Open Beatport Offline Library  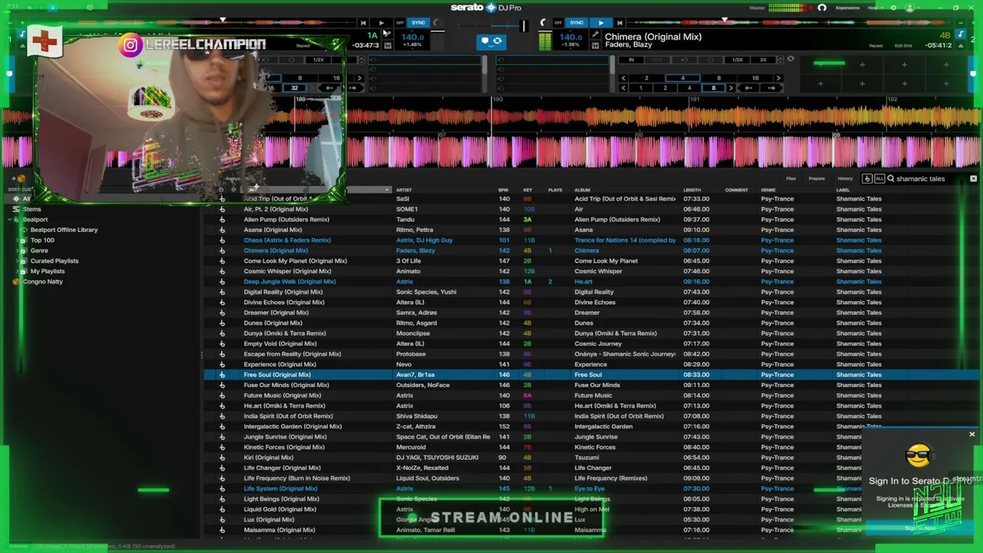pyautogui.click(x=64, y=230)
